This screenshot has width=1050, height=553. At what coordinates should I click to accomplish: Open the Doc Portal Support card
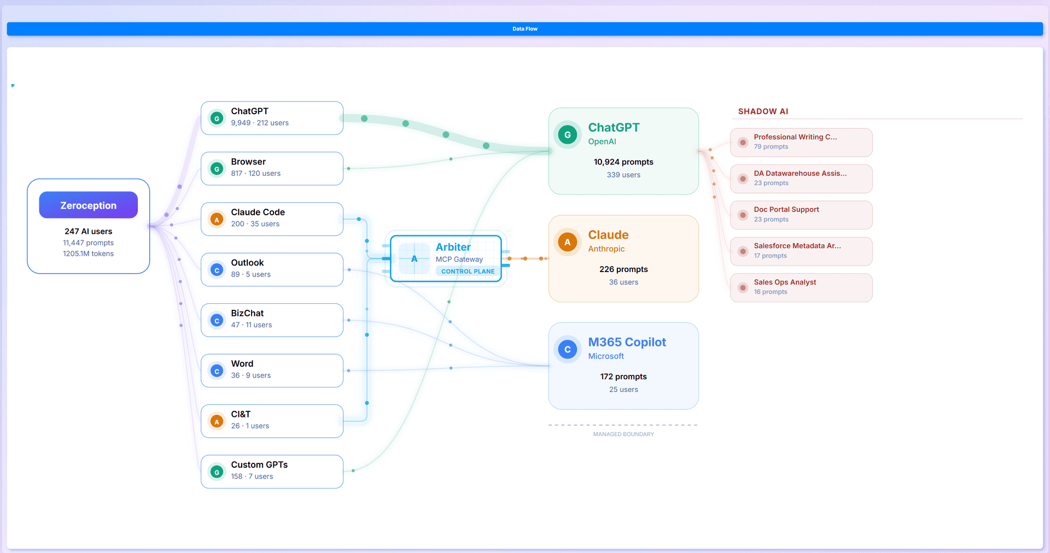click(x=801, y=215)
